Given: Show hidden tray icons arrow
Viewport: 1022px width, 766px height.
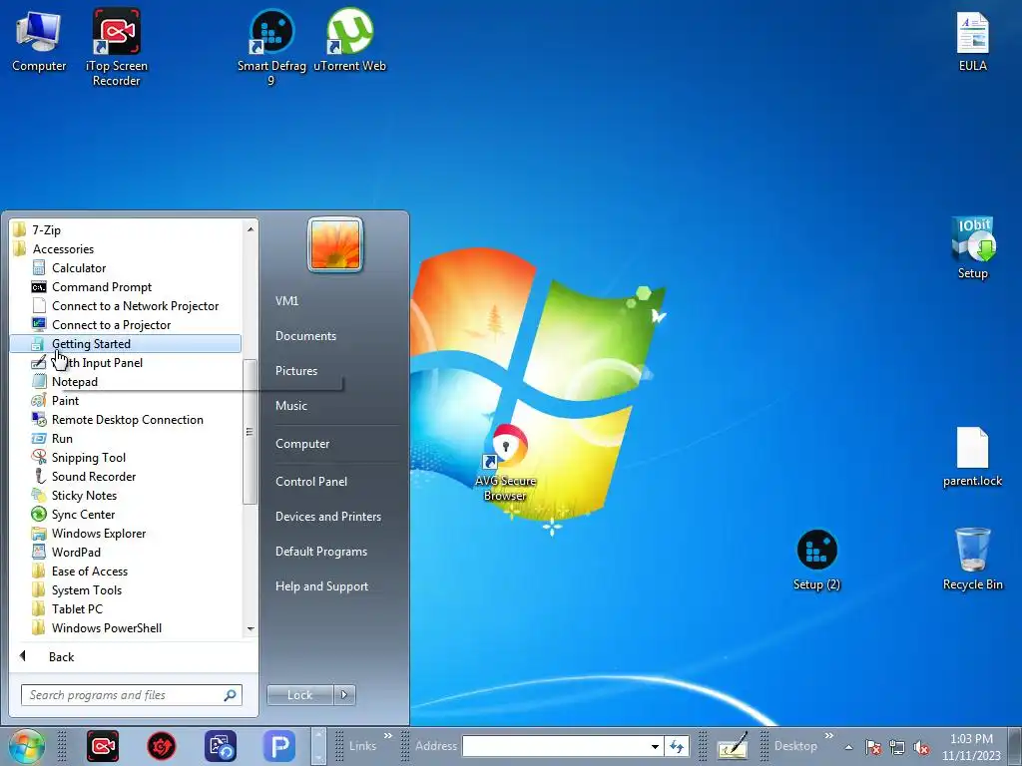Looking at the screenshot, I should (x=848, y=747).
